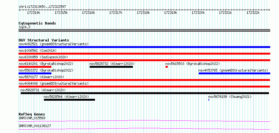Click the left arrowhead of the ruler
Viewport: 279px width, 133px height.
tap(19, 10)
